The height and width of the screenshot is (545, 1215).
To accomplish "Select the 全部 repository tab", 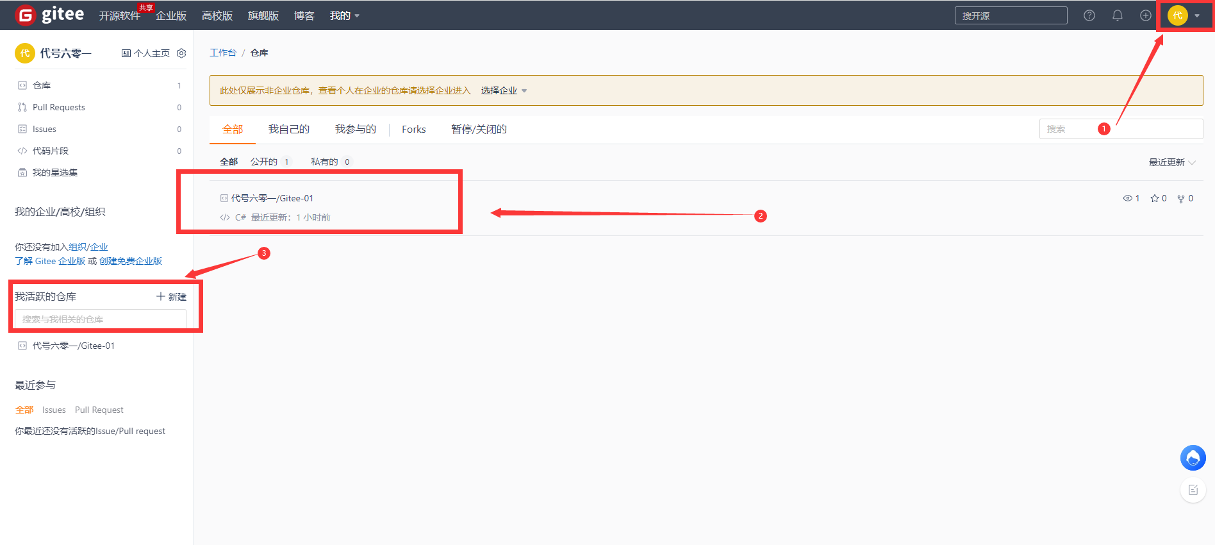I will tap(233, 130).
